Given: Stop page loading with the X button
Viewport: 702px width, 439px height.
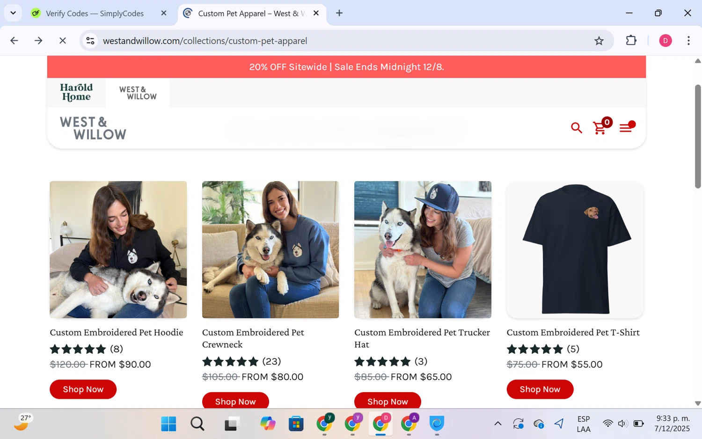Looking at the screenshot, I should point(63,41).
